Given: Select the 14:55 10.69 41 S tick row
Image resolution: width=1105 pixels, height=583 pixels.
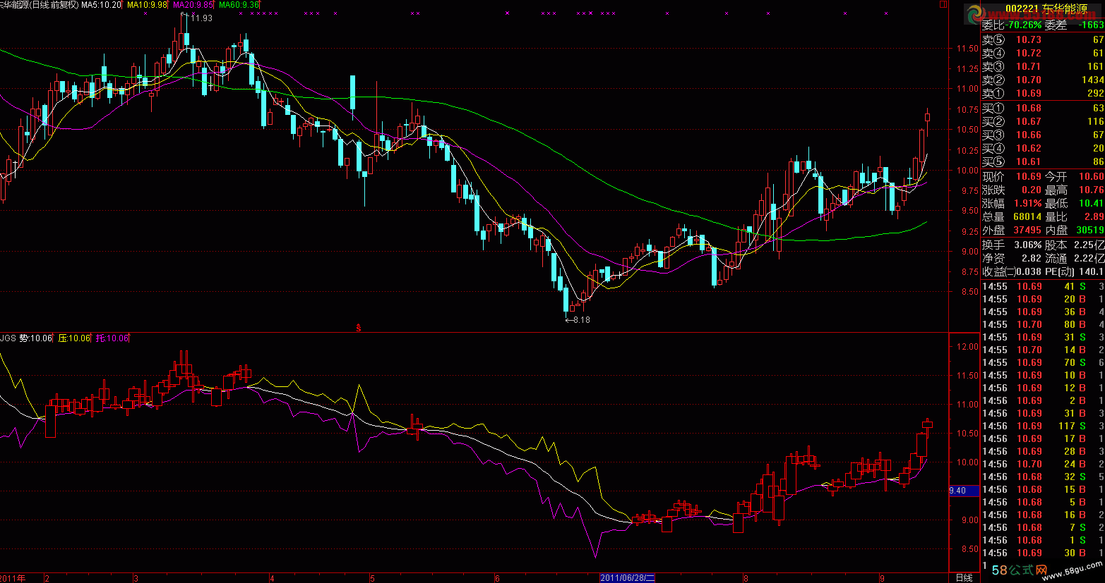Looking at the screenshot, I should click(1043, 287).
